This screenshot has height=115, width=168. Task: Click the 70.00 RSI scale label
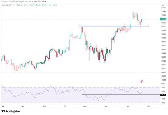[163, 87]
